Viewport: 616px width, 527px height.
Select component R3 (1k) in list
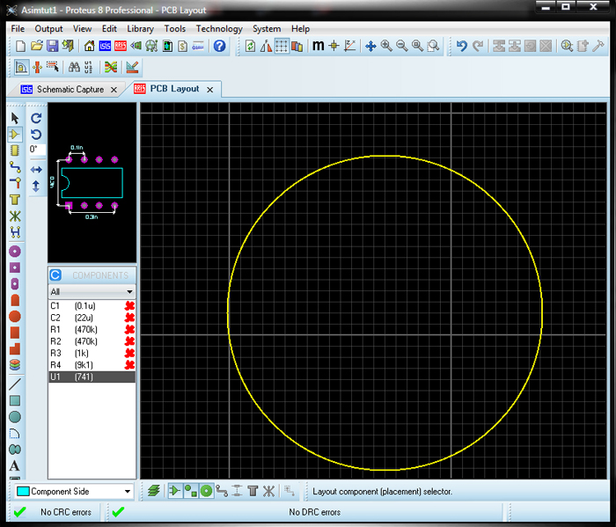92,353
